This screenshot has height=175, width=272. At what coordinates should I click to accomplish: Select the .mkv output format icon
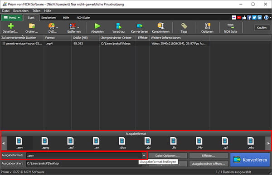pyautogui.click(x=251, y=143)
